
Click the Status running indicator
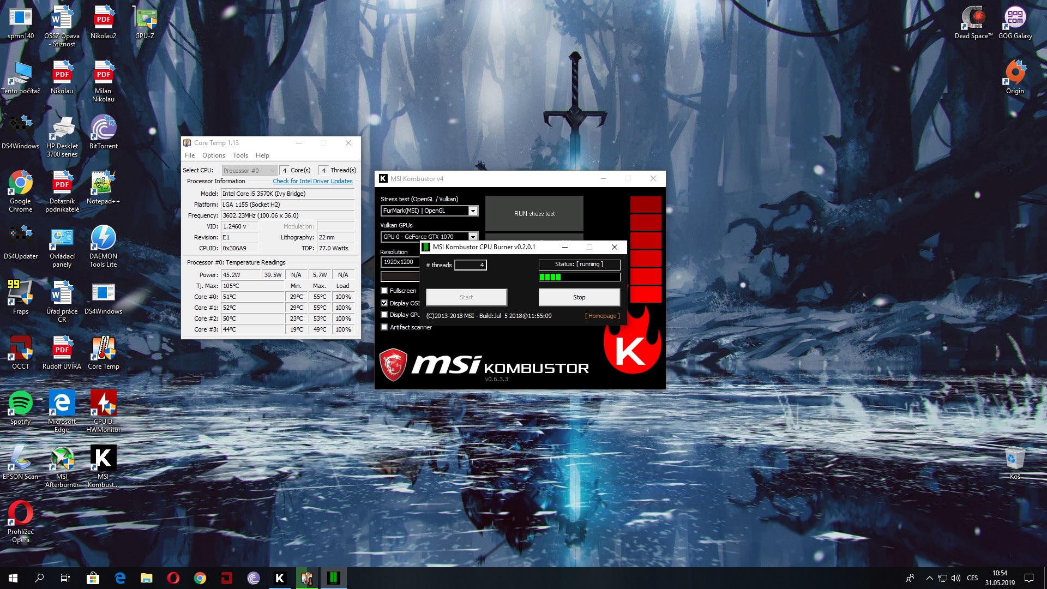point(579,265)
